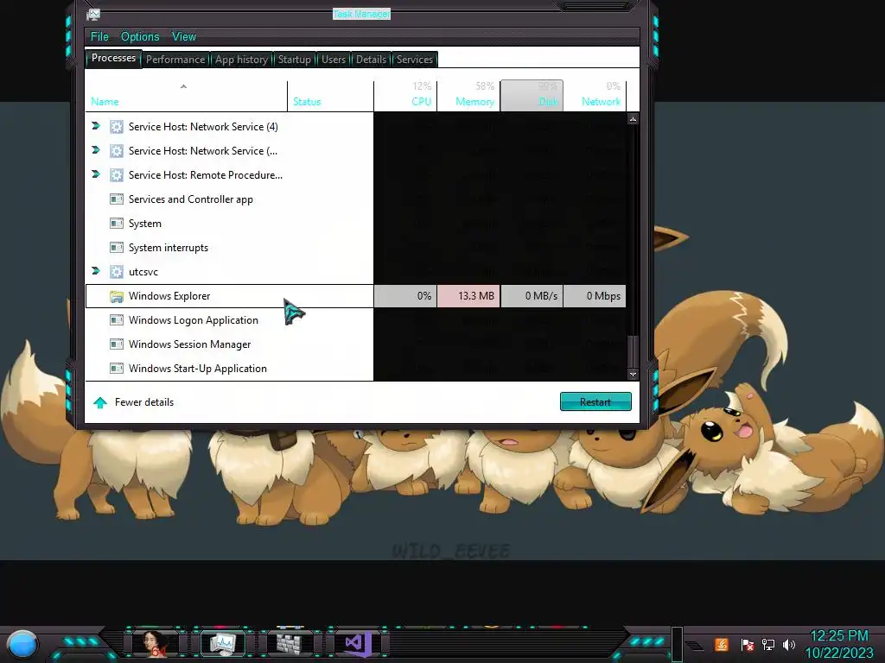Image resolution: width=885 pixels, height=663 pixels.
Task: Expand Service Host: Network Service (4)
Action: [x=96, y=126]
